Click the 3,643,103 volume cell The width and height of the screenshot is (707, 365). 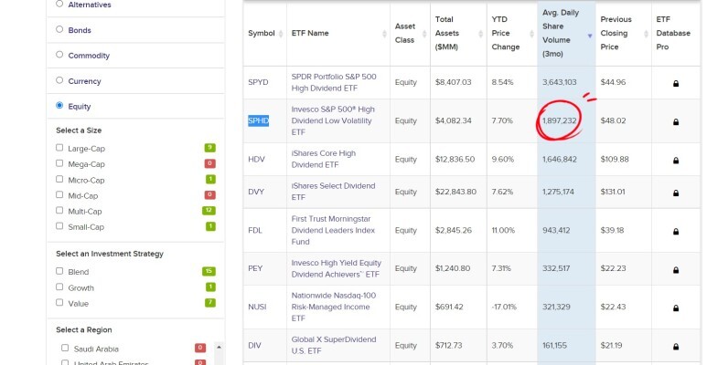[x=560, y=82]
